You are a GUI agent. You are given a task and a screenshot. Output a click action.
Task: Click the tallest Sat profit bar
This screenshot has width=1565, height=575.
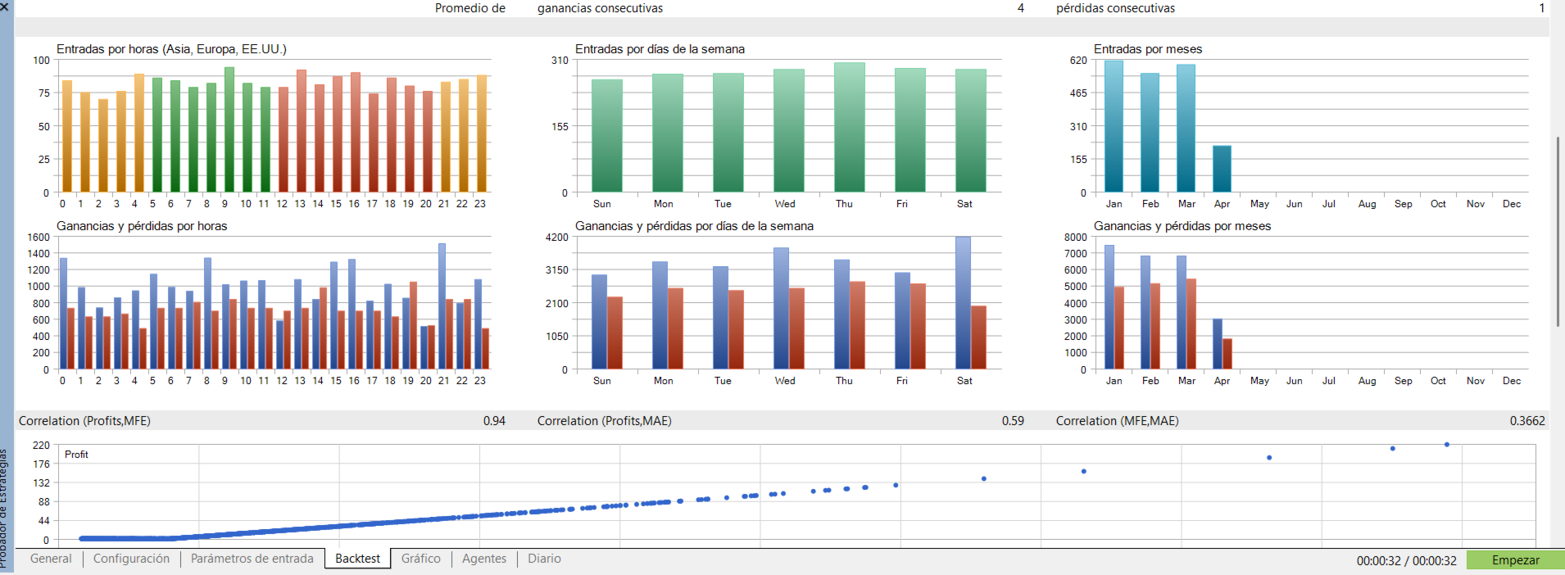point(963,303)
